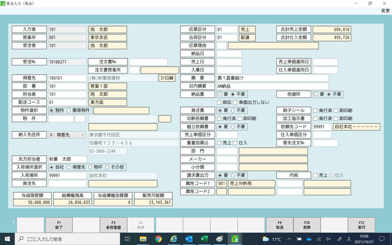Click the 社内摘要 field with AM納品

[x=272, y=86]
